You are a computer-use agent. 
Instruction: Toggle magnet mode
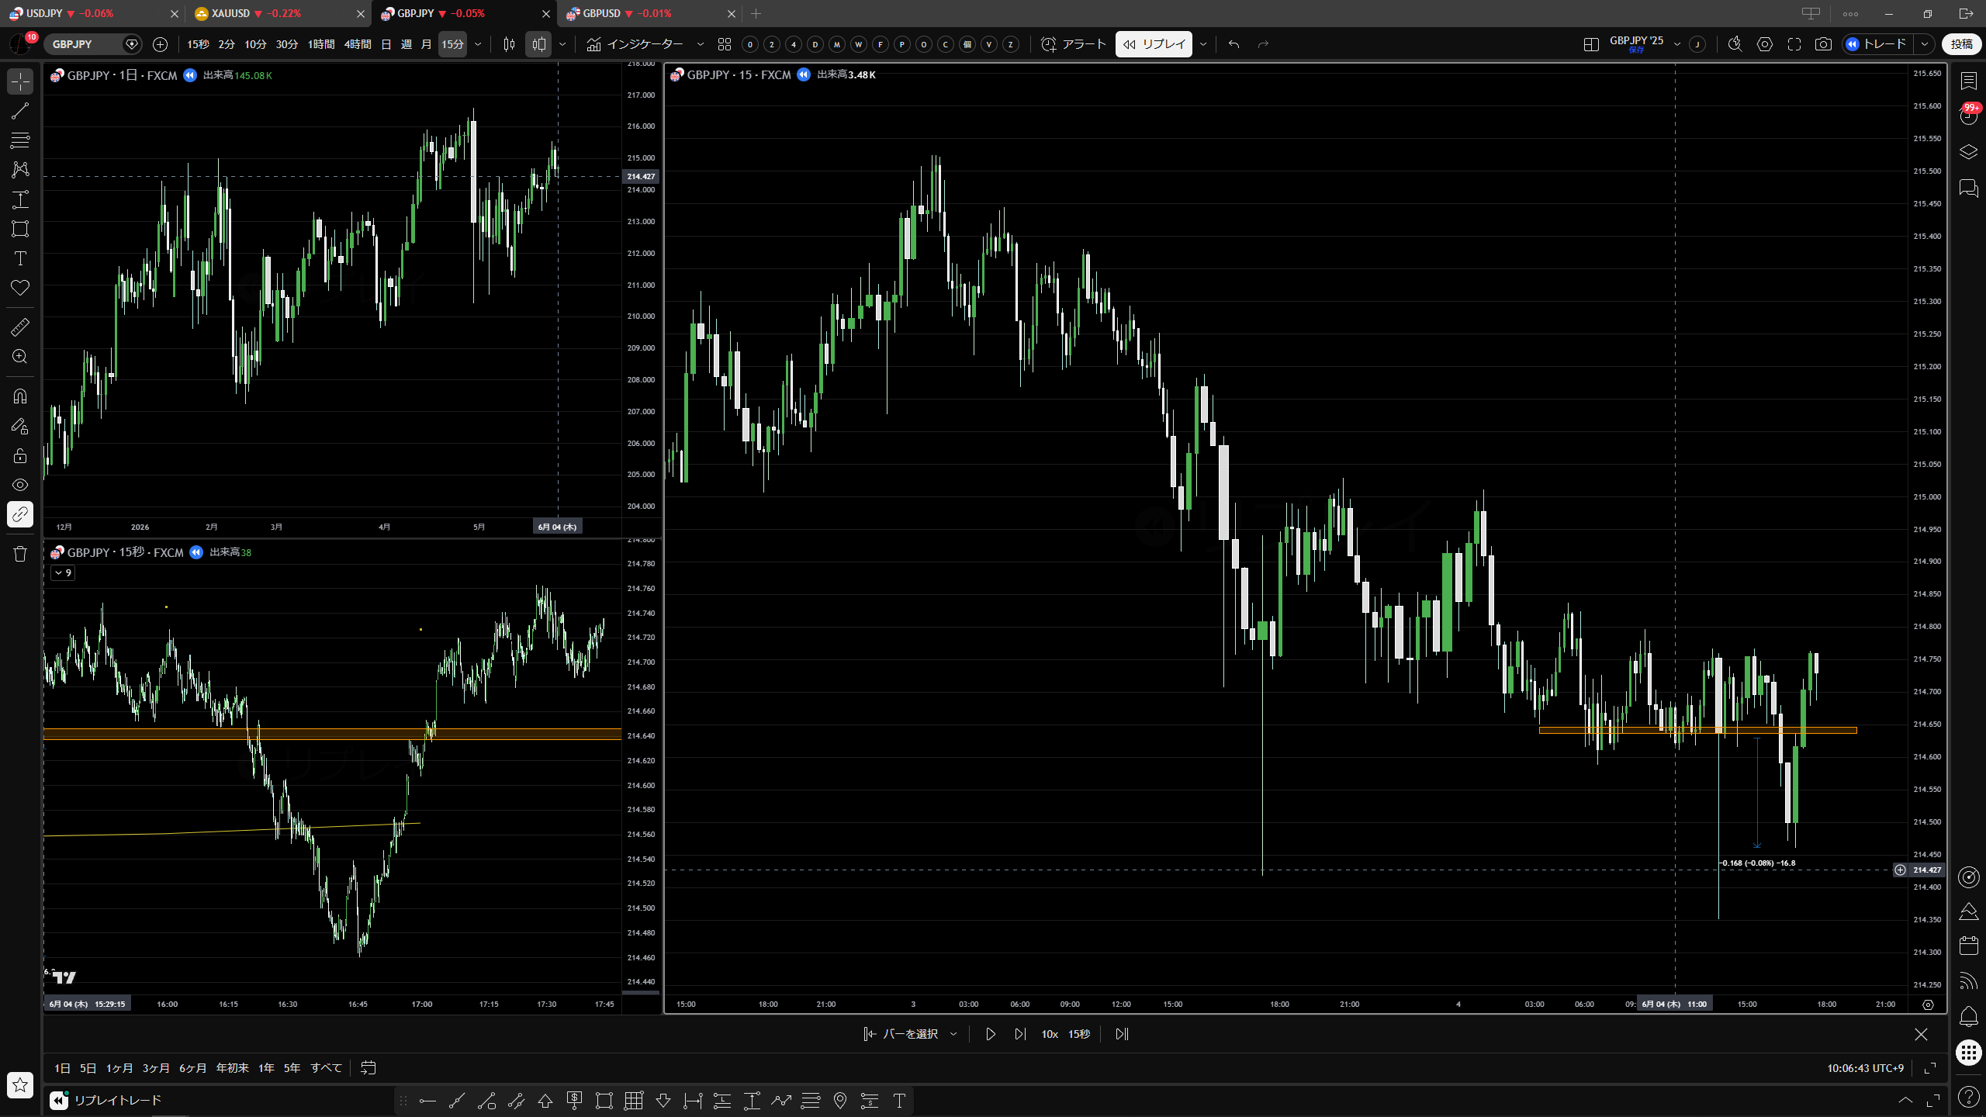tap(20, 396)
